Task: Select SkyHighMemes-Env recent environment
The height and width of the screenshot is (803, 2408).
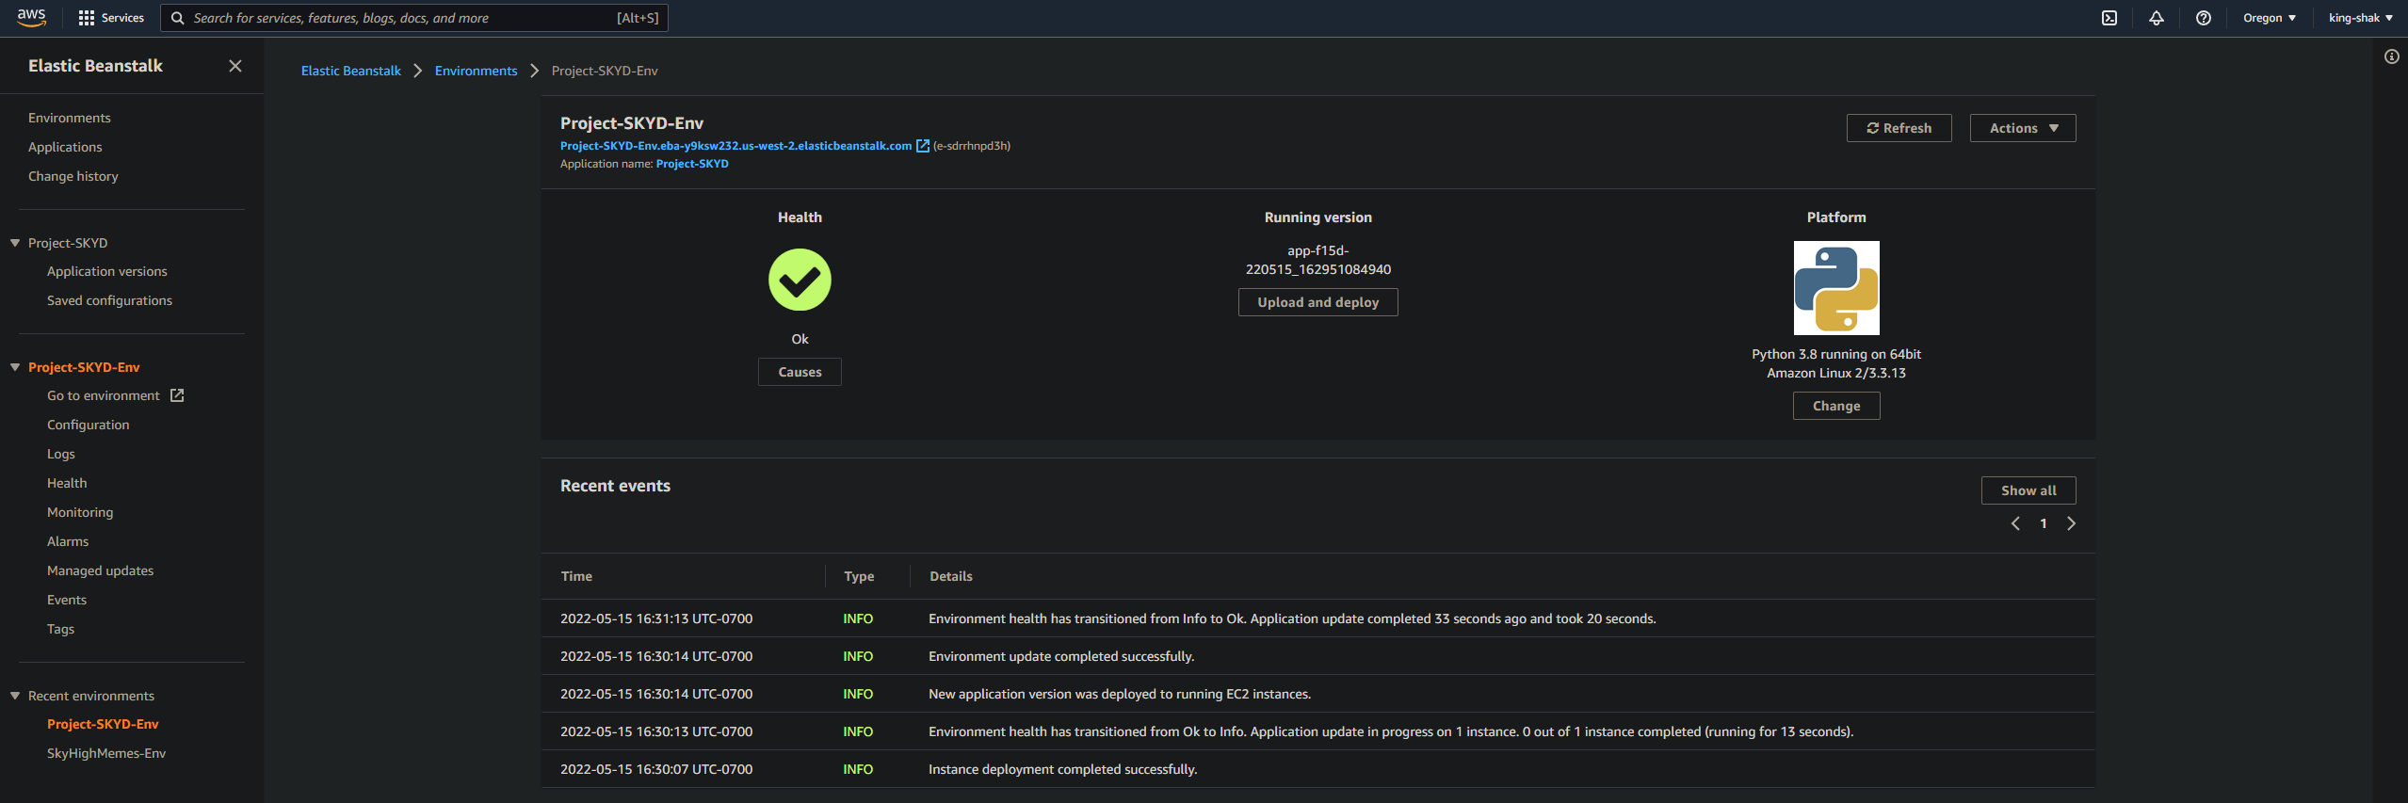Action: pos(106,753)
